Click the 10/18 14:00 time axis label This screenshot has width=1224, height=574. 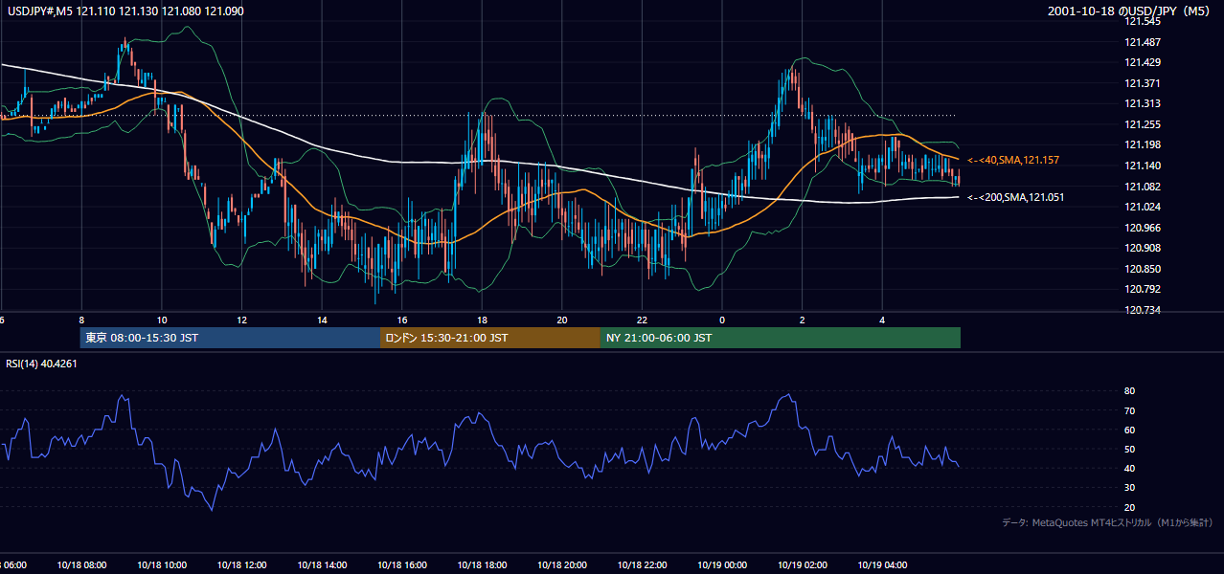[321, 564]
